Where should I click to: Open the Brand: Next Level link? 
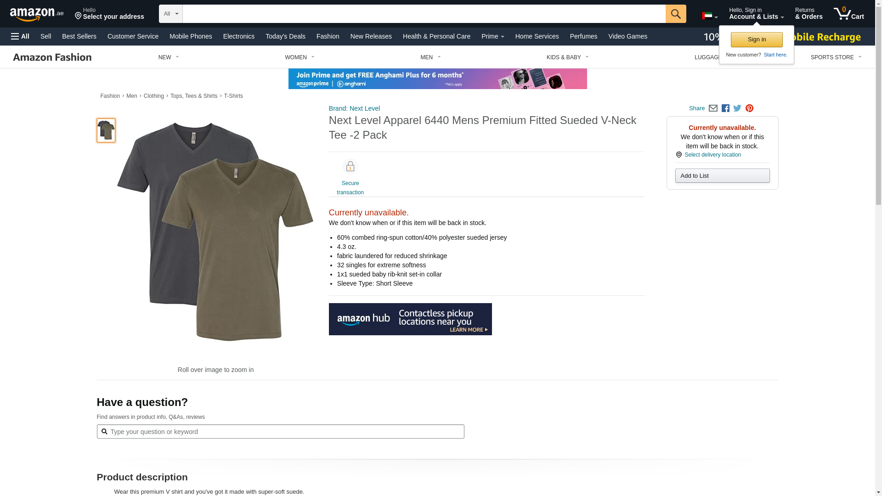click(x=354, y=108)
